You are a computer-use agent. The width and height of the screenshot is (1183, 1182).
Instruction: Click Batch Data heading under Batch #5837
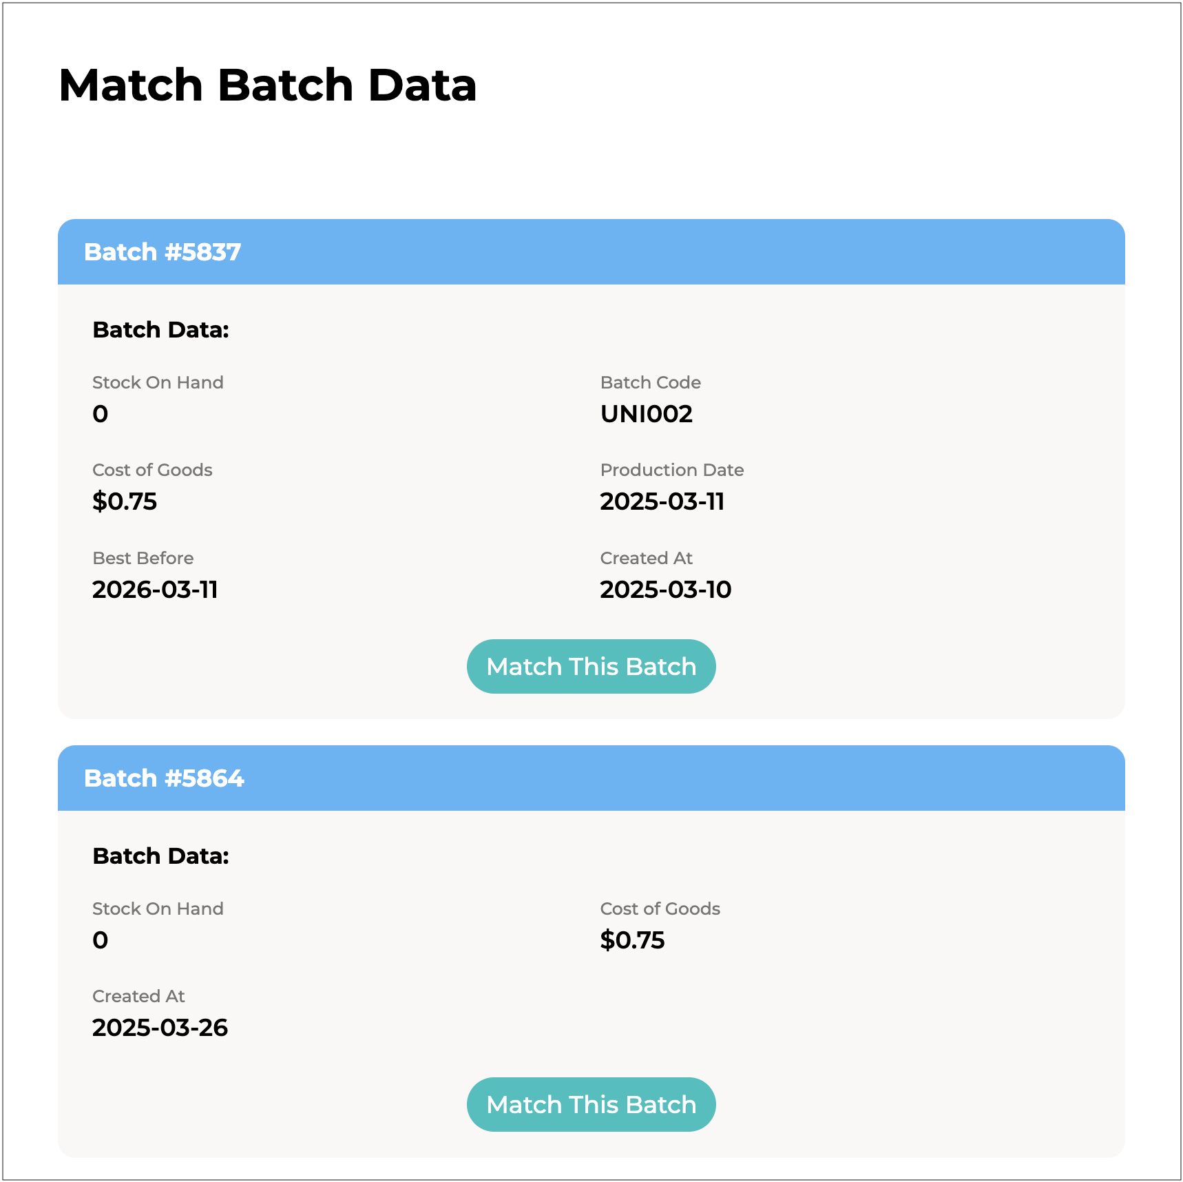[160, 330]
